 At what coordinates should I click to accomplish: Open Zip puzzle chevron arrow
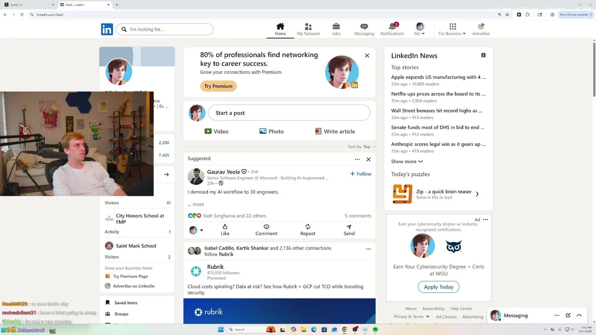[x=477, y=194]
